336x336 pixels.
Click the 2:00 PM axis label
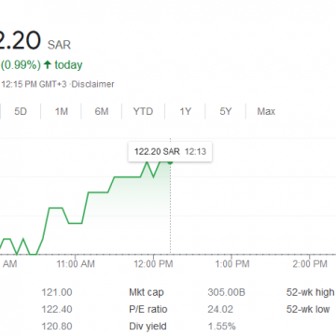(310, 264)
